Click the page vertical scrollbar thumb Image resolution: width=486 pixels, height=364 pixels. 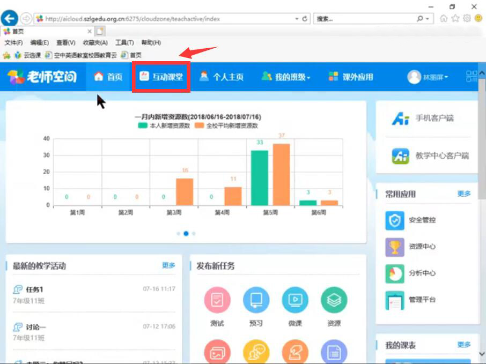click(482, 139)
